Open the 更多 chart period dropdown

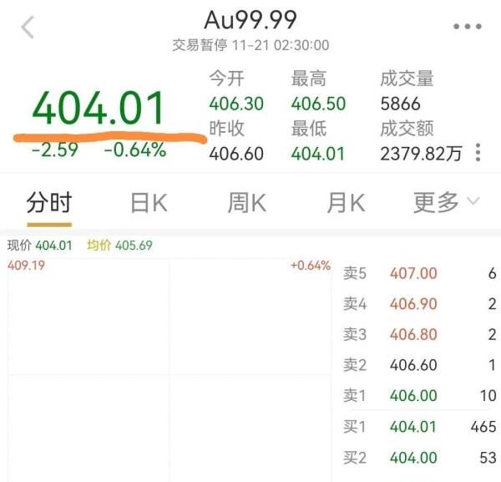[447, 202]
